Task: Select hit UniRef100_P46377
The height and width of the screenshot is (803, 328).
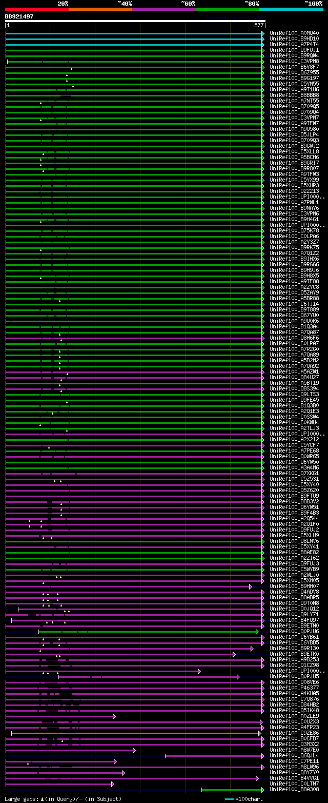Action: (x=294, y=688)
